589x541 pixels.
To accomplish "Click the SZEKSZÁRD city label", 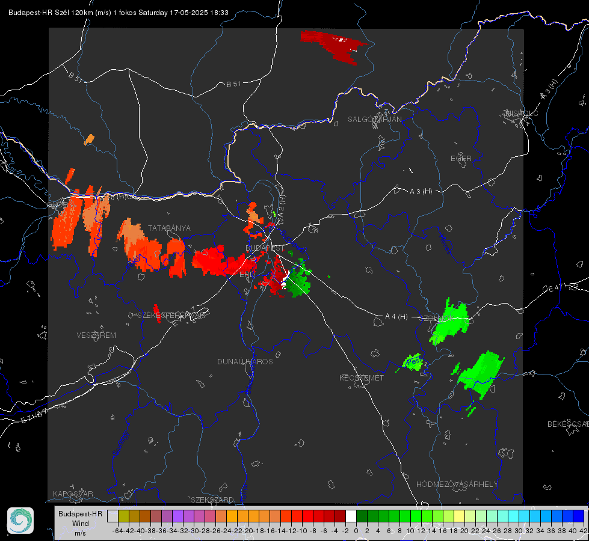I will pos(212,500).
